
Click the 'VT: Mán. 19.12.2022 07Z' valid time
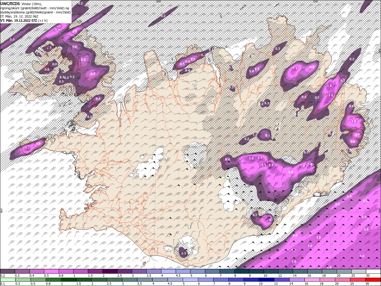tap(19, 21)
